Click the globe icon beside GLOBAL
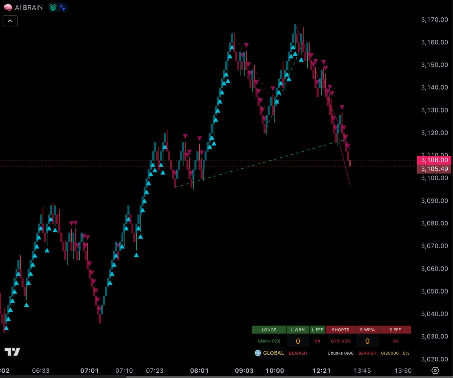453x378 pixels. (x=258, y=353)
